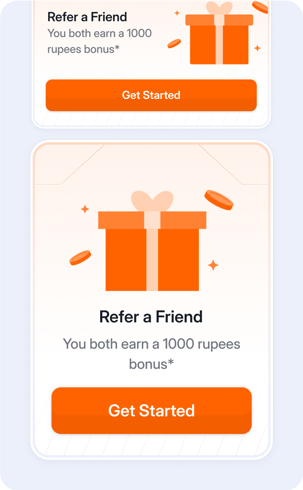Image resolution: width=303 pixels, height=490 pixels.
Task: Click the sparkle star right of the large gift box
Action: pyautogui.click(x=213, y=265)
